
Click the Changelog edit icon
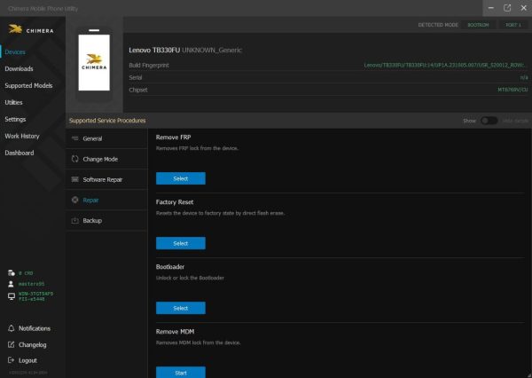click(12, 344)
